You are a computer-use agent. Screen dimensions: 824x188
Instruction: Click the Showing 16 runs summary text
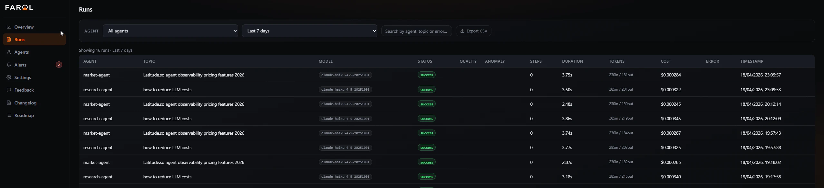105,50
